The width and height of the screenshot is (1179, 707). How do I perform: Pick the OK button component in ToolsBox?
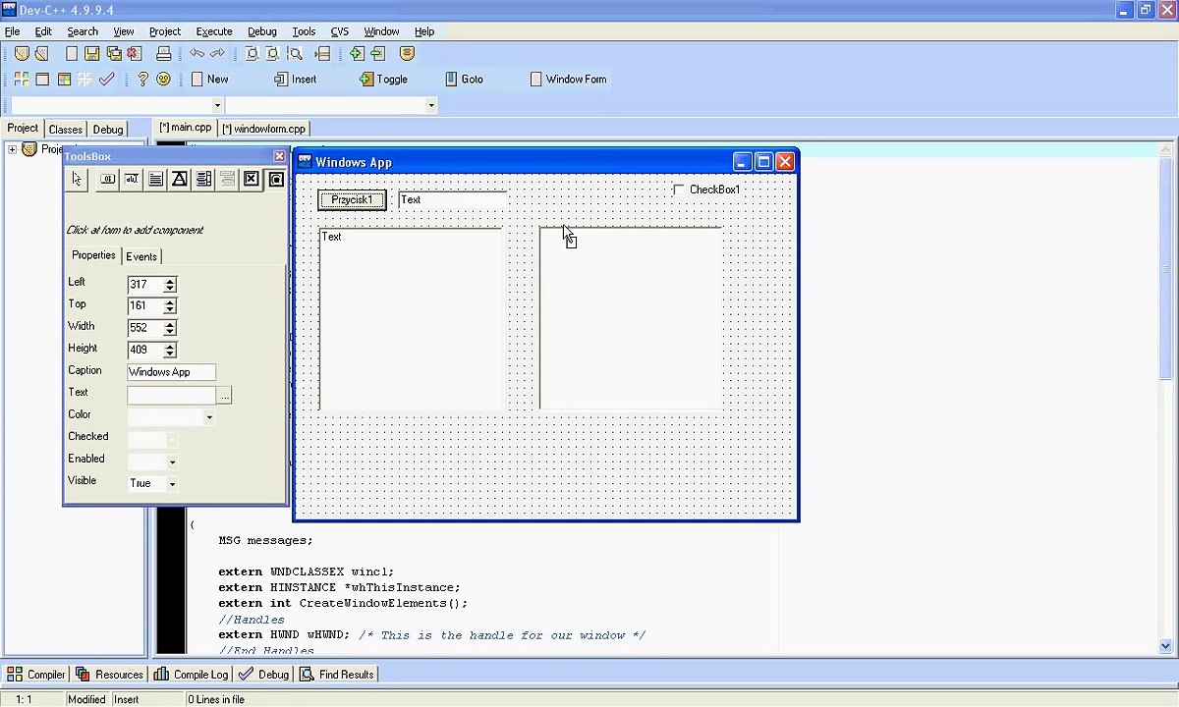pos(107,179)
